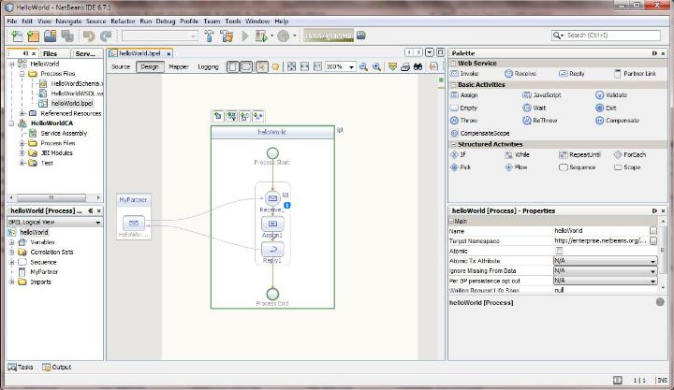Collapse the Web Service palette section
Viewport: 674px width, 390px height.
pos(453,64)
